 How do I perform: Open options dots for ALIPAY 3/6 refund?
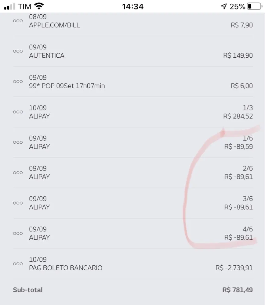point(18,203)
